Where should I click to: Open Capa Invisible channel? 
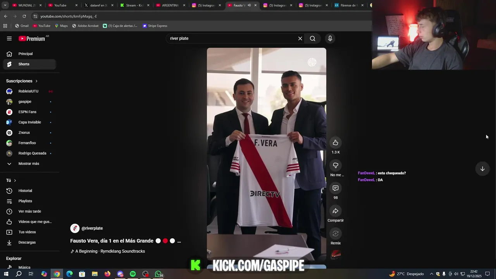coord(29,122)
